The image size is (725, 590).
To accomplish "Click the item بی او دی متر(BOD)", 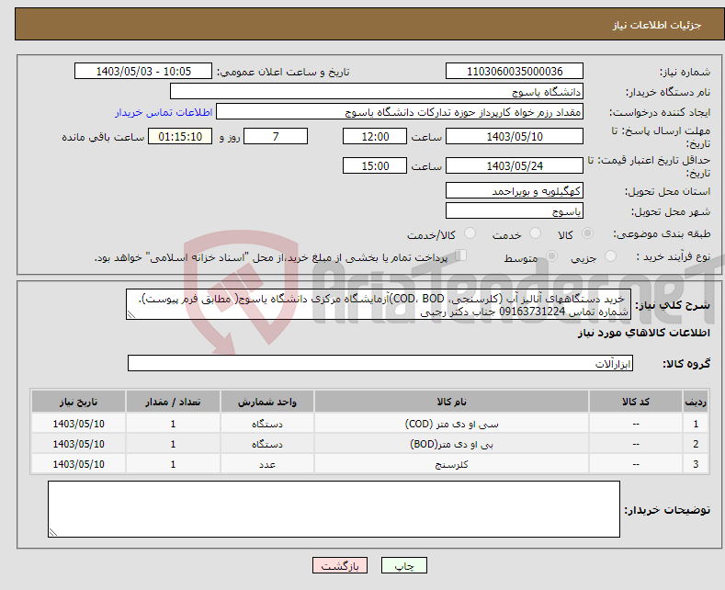I will click(451, 445).
